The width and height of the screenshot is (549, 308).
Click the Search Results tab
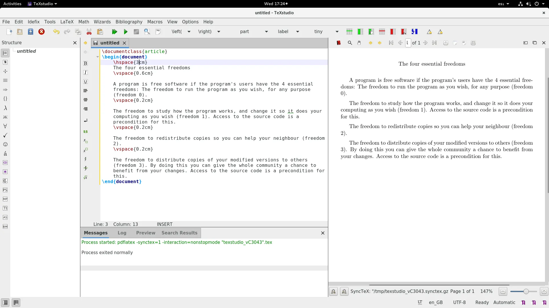179,233
